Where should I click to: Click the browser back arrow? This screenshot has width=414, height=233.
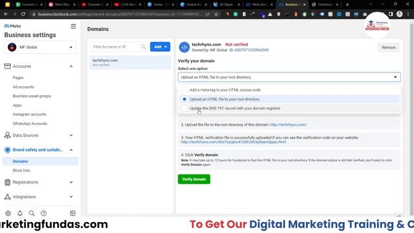[6, 14]
